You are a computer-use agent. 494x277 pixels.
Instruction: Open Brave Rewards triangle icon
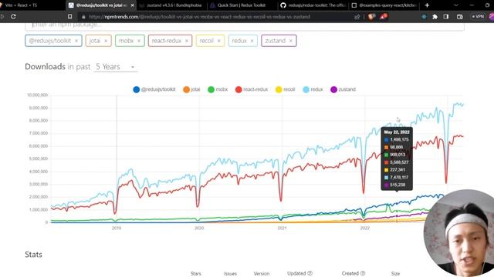point(383,17)
